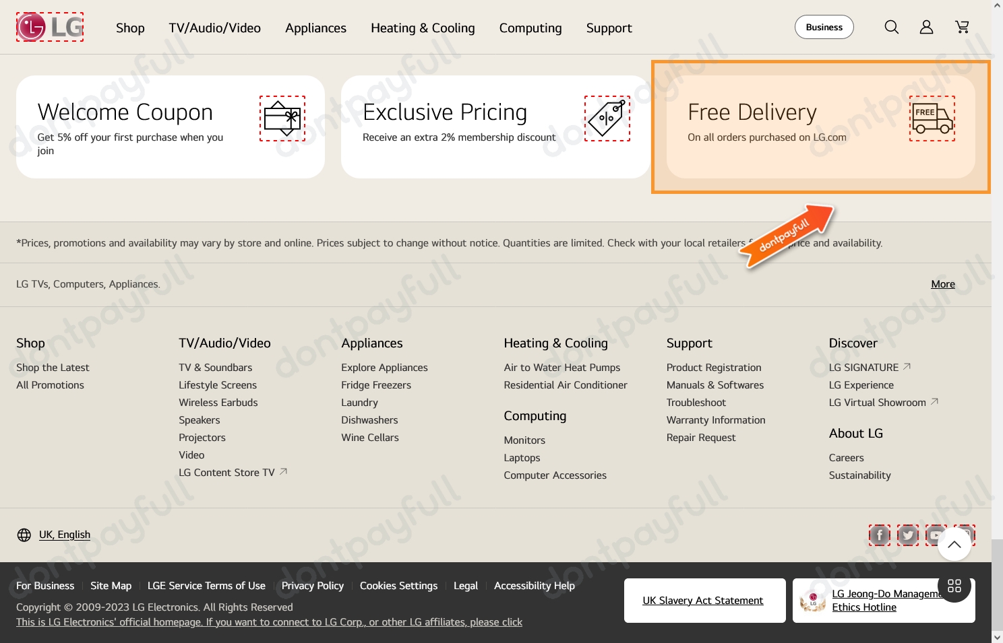Image resolution: width=1003 pixels, height=643 pixels.
Task: Click the page vertical scrollbar down arrow
Action: click(x=997, y=636)
